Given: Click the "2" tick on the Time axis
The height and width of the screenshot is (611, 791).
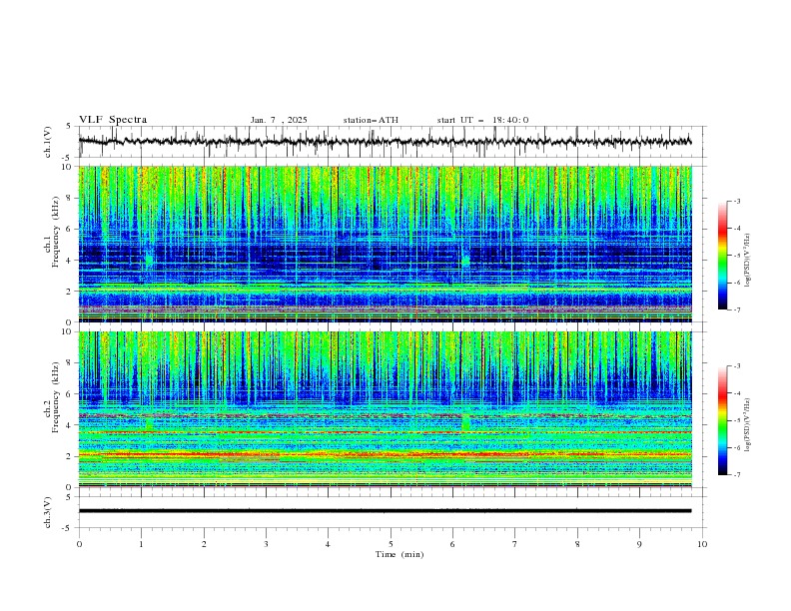Looking at the screenshot, I should (204, 544).
